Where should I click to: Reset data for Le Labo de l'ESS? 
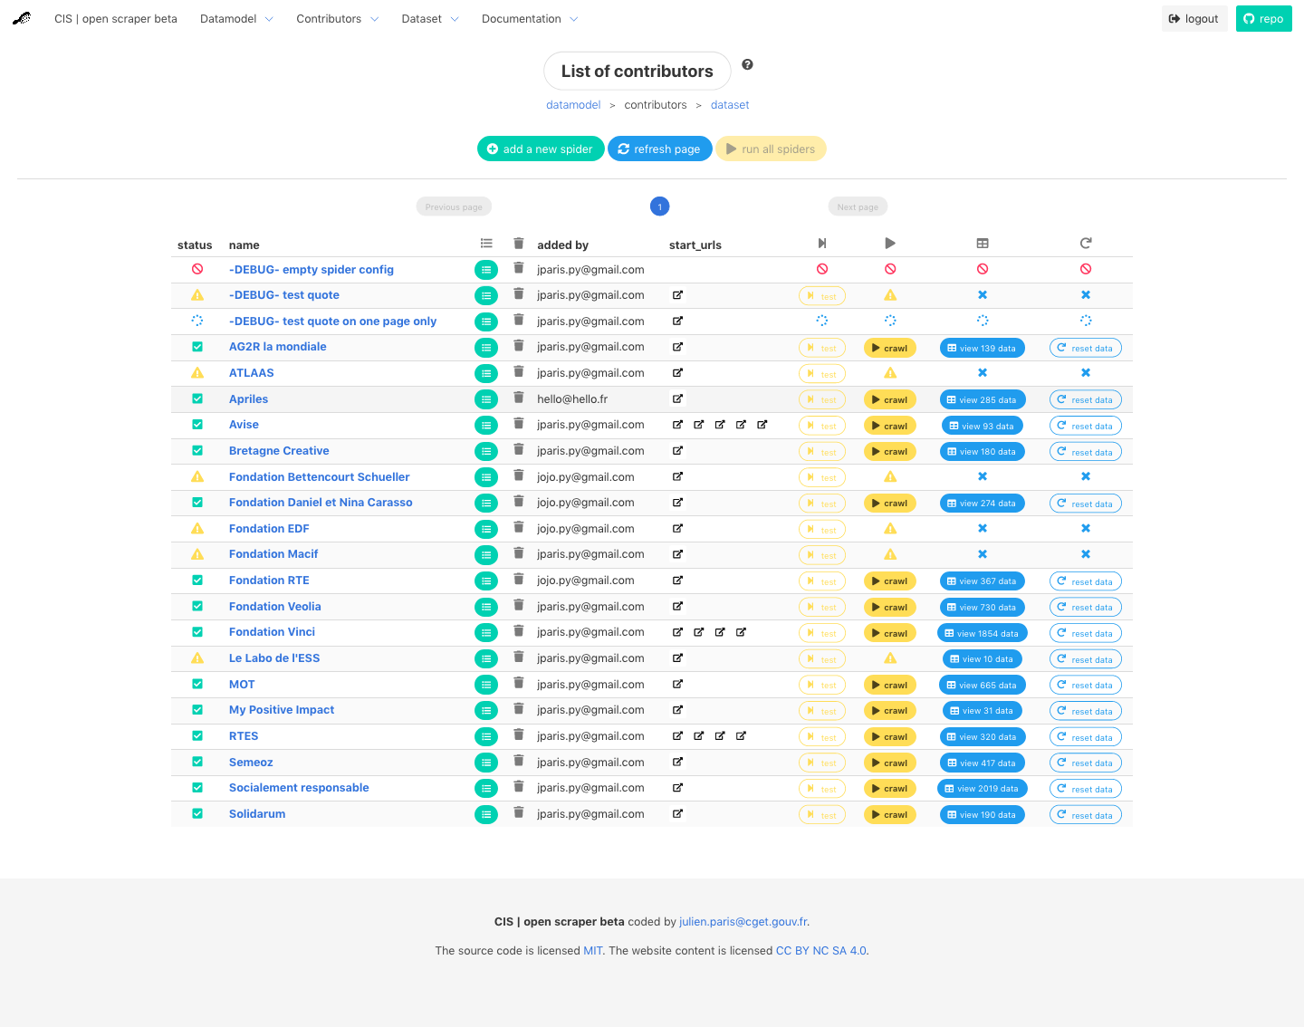pos(1086,659)
